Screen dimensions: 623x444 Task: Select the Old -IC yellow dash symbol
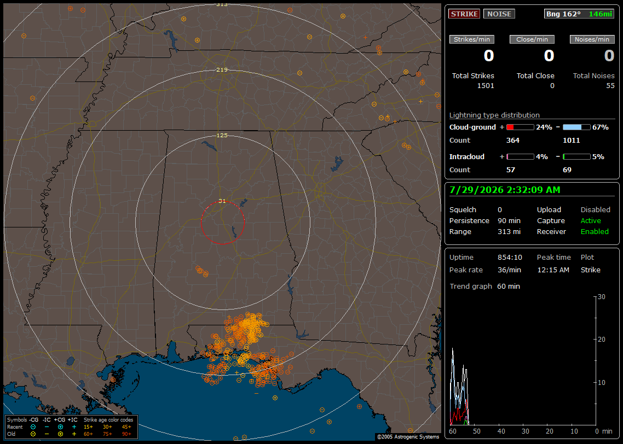pyautogui.click(x=47, y=434)
